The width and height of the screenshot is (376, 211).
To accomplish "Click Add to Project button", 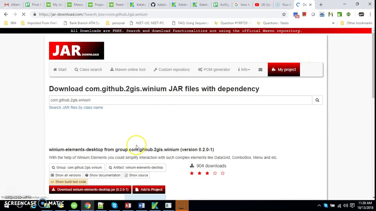I will click(149, 190).
